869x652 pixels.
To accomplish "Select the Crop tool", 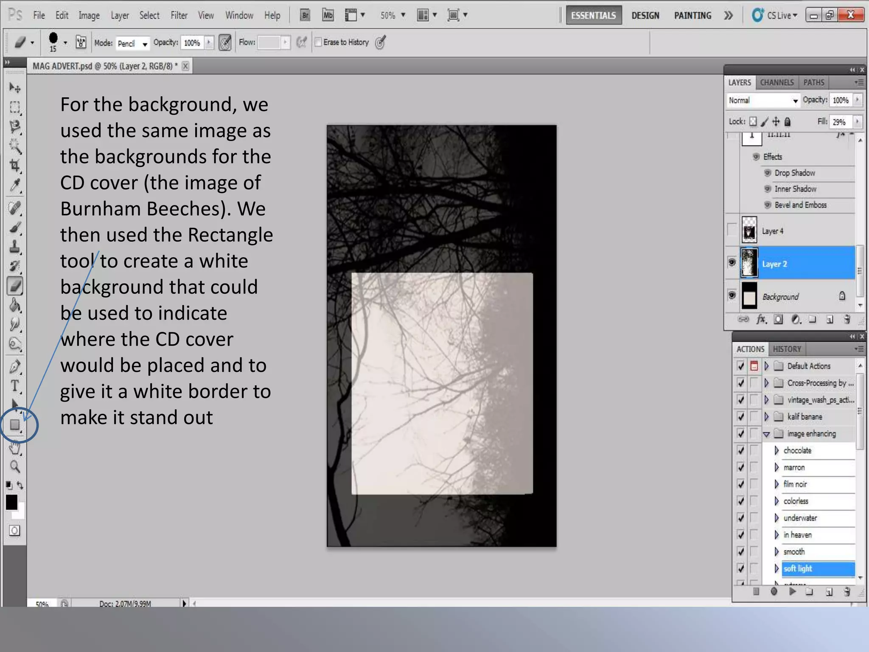I will tap(15, 166).
